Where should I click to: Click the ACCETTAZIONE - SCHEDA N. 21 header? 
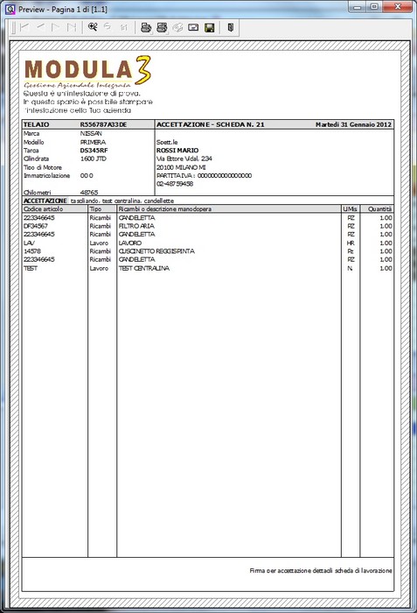tap(211, 124)
